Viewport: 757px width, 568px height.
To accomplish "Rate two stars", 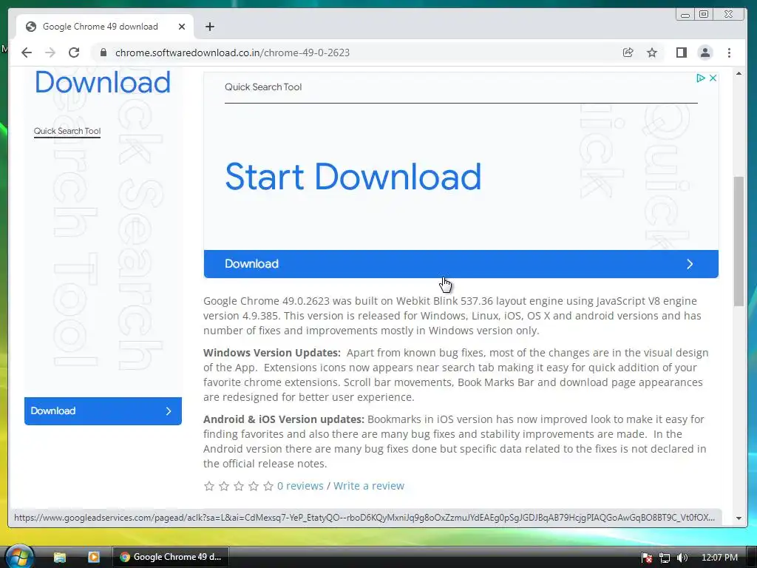I will 224,486.
